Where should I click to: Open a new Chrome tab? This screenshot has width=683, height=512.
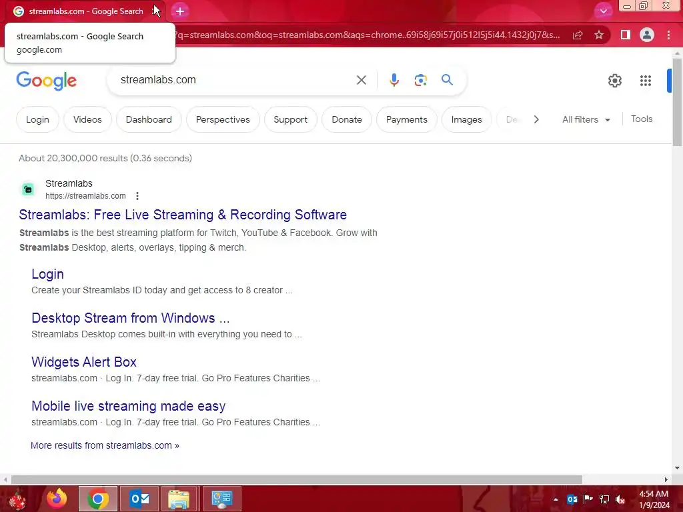click(180, 11)
